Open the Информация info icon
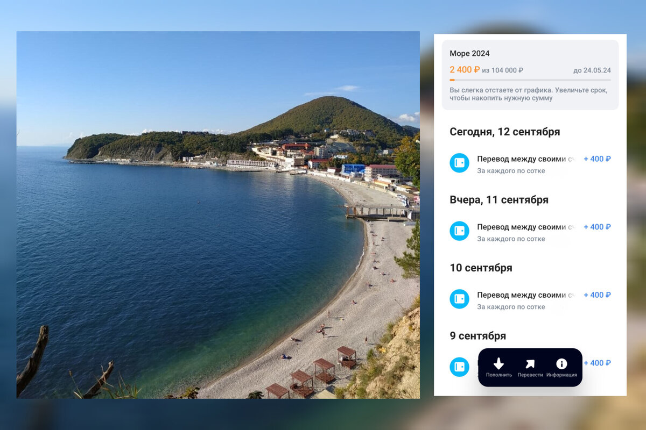646x430 pixels. [561, 363]
